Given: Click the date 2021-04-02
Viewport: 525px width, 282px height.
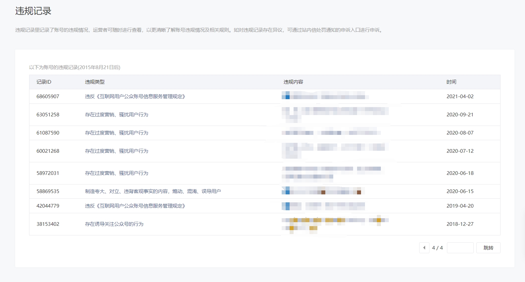Looking at the screenshot, I should tap(460, 97).
